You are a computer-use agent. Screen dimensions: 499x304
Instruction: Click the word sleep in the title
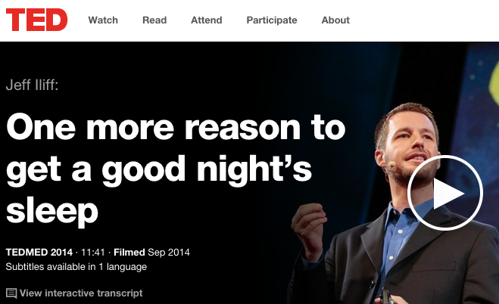[x=52, y=211]
